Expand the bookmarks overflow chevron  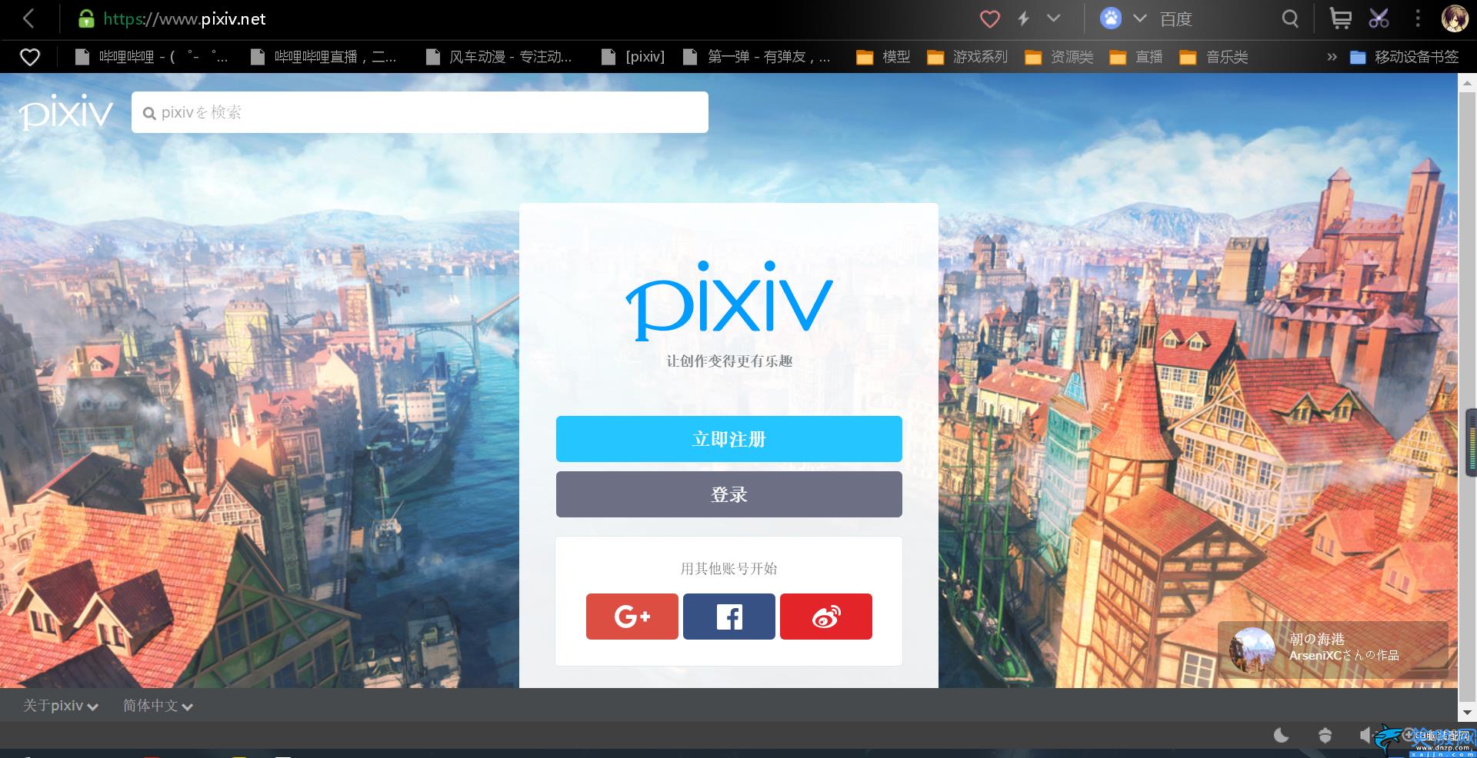point(1332,57)
